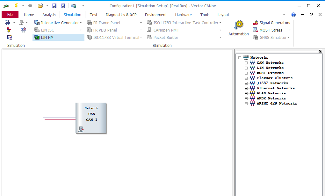325x196 pixels.
Task: Click the window with globe toolbar icon
Action: tap(73, 6)
